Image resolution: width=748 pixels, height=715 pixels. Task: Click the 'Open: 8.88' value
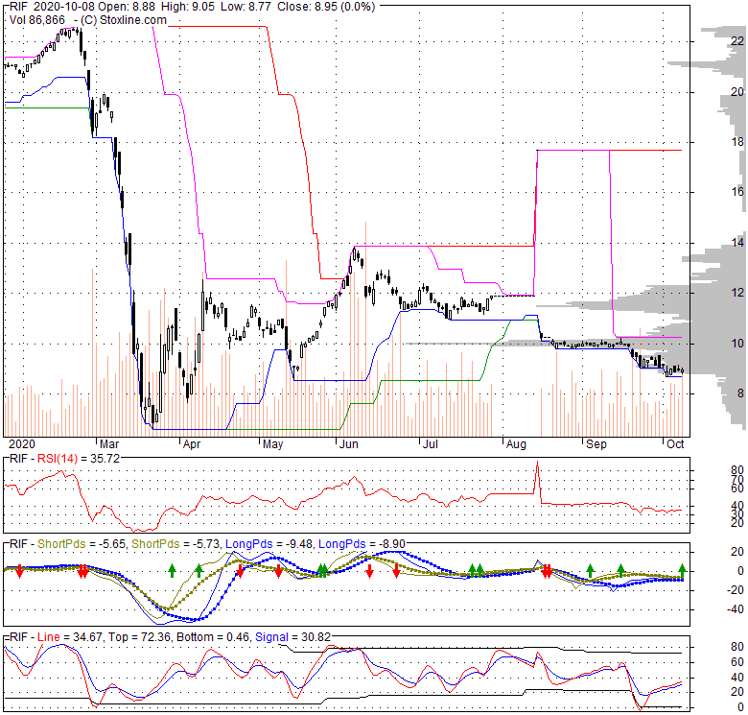pos(125,7)
